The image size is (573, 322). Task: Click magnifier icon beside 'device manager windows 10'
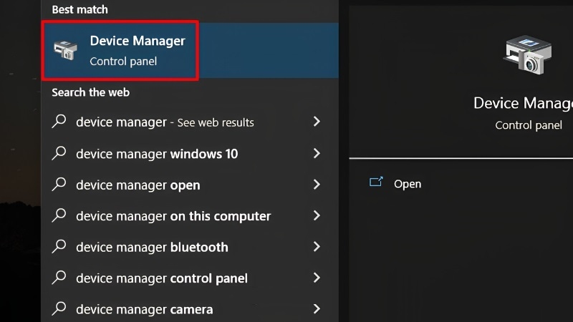point(59,153)
